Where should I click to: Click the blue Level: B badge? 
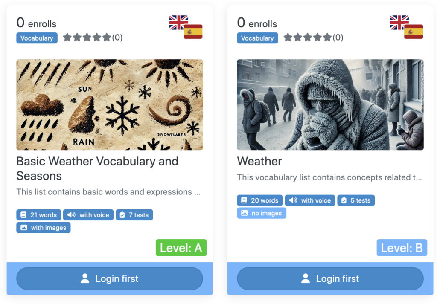click(x=402, y=248)
